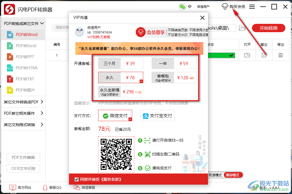This screenshot has height=194, width=292.
Task: Click the 已省20元 savings text
Action: click(x=123, y=129)
